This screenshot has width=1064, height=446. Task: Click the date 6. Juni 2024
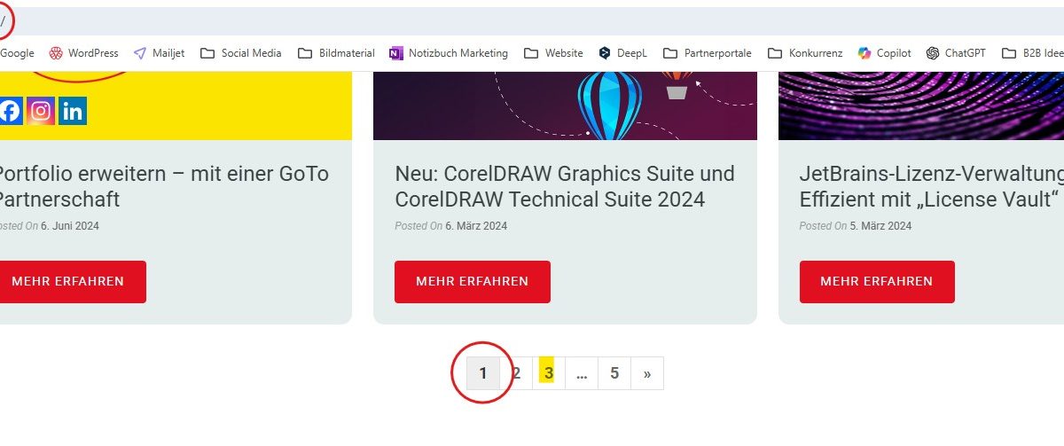point(70,226)
